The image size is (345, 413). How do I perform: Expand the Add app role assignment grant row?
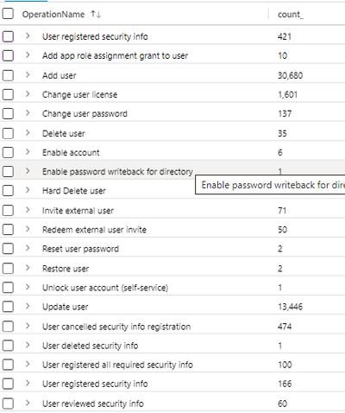pos(28,55)
